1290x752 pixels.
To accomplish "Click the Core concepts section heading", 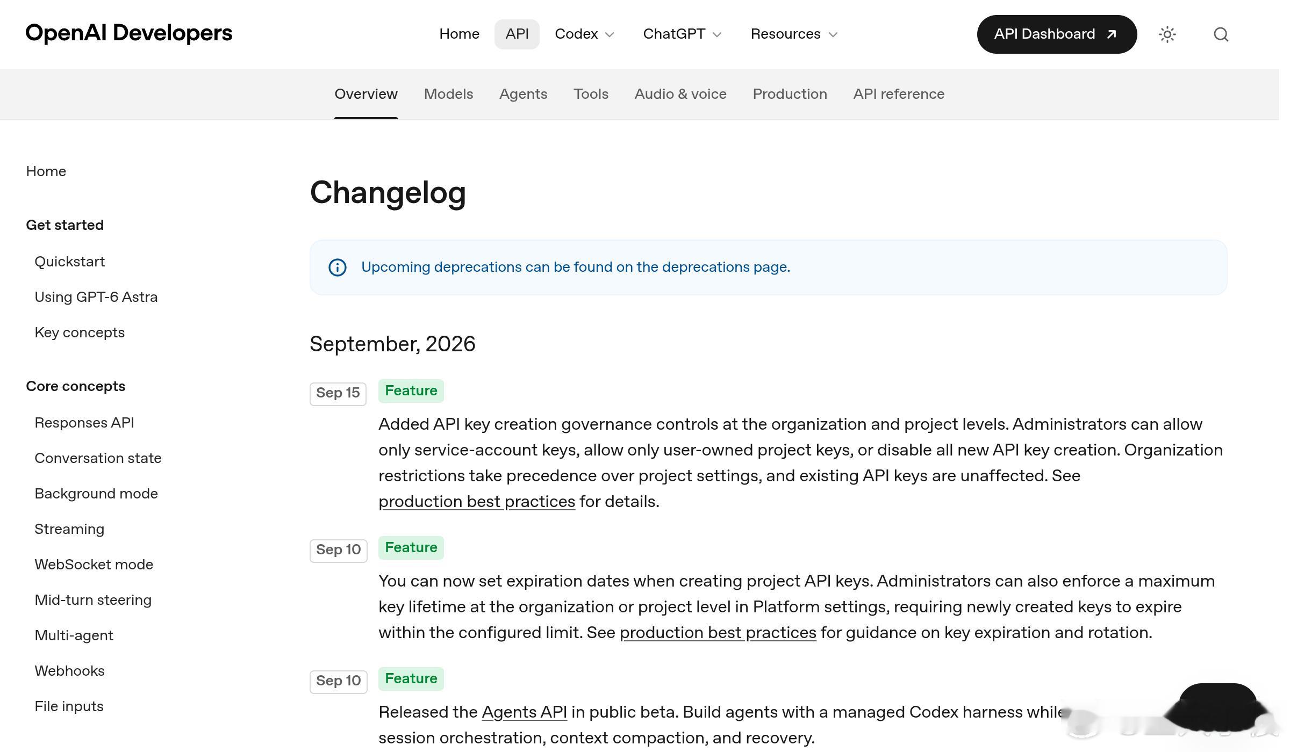I will (76, 386).
